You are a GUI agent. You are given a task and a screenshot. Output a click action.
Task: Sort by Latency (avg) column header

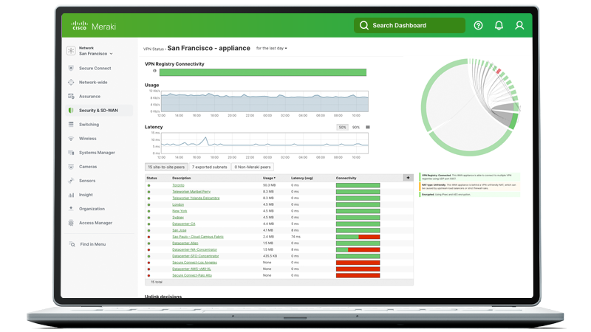tap(302, 178)
